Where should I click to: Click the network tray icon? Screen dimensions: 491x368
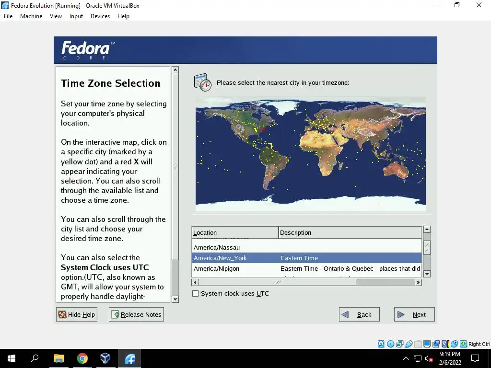pyautogui.click(x=418, y=358)
